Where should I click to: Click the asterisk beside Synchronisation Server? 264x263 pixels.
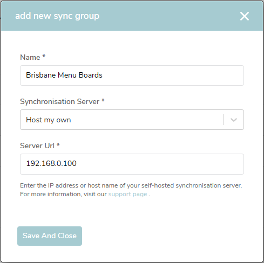103,100
